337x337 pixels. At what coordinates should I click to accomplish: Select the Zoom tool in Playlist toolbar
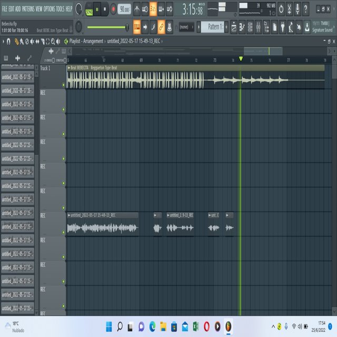tap(53, 42)
